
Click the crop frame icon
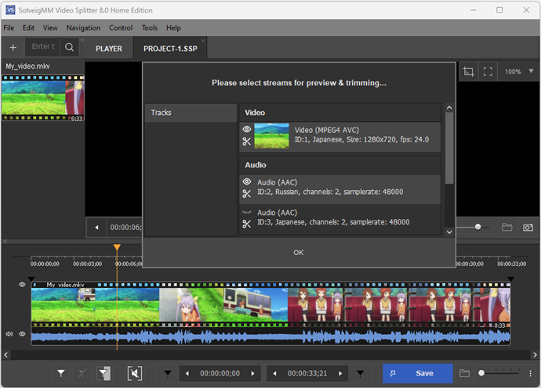coord(468,72)
